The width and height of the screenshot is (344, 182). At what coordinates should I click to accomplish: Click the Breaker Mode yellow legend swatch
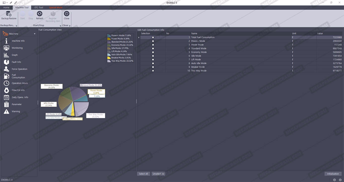point(109,58)
